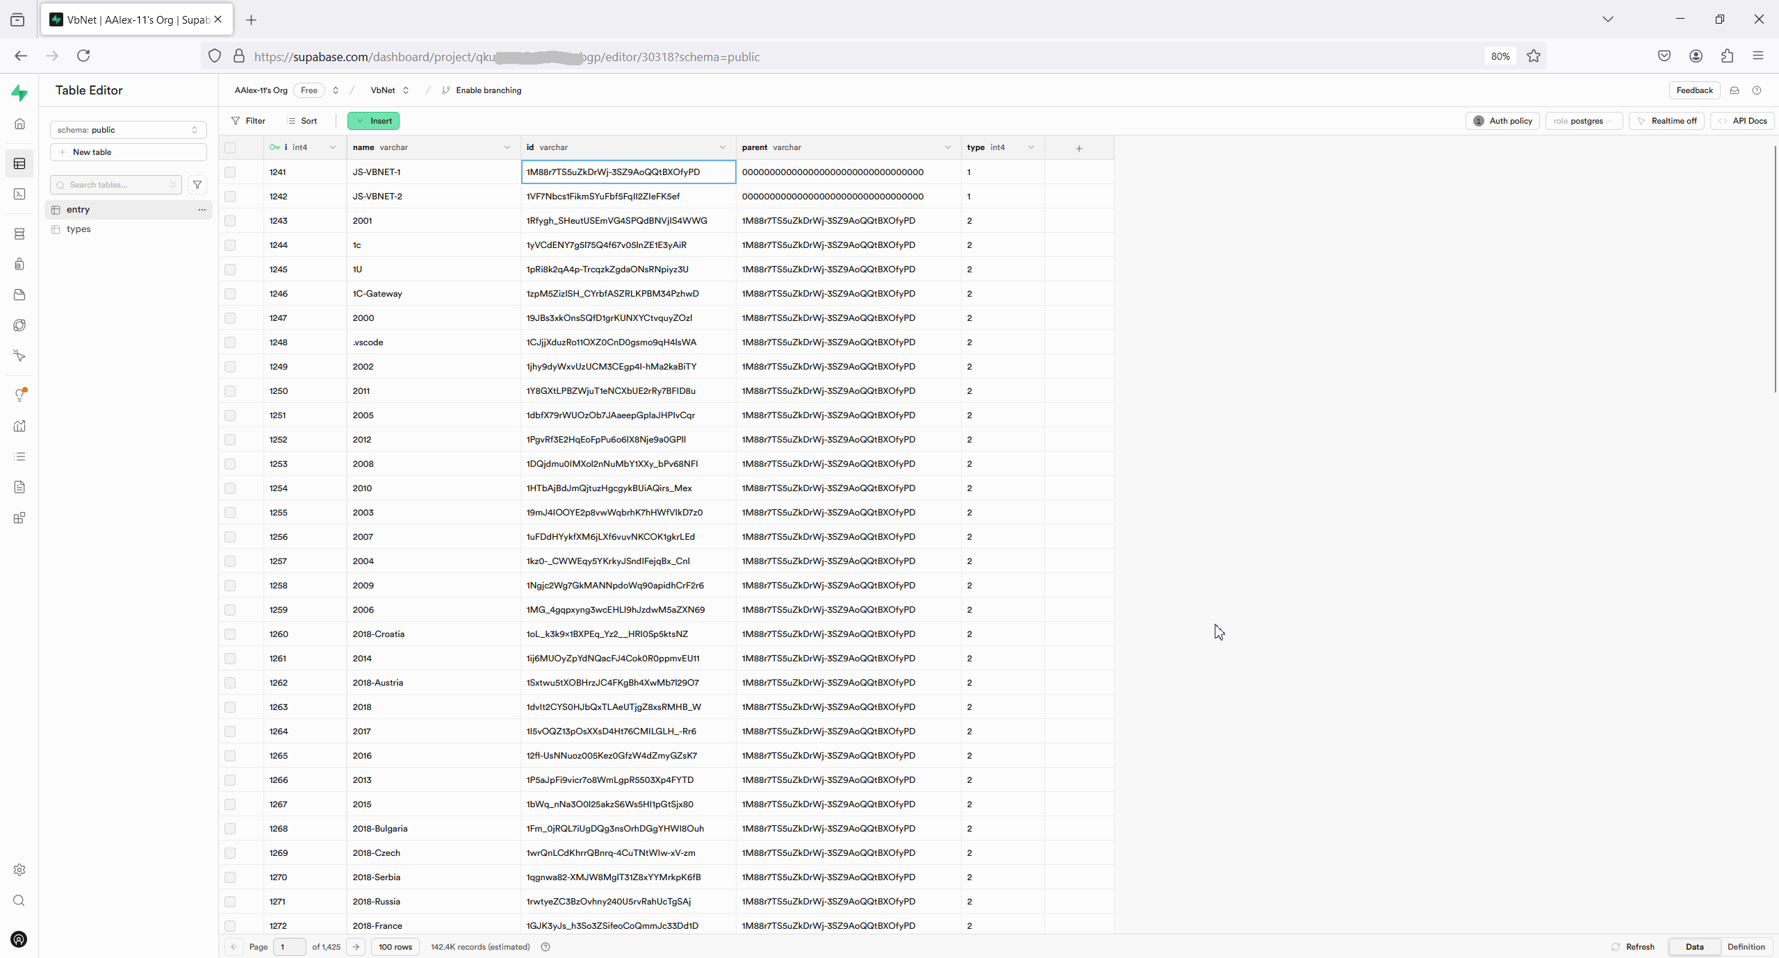
Task: Tick the checkbox for row 1250
Action: tap(230, 391)
